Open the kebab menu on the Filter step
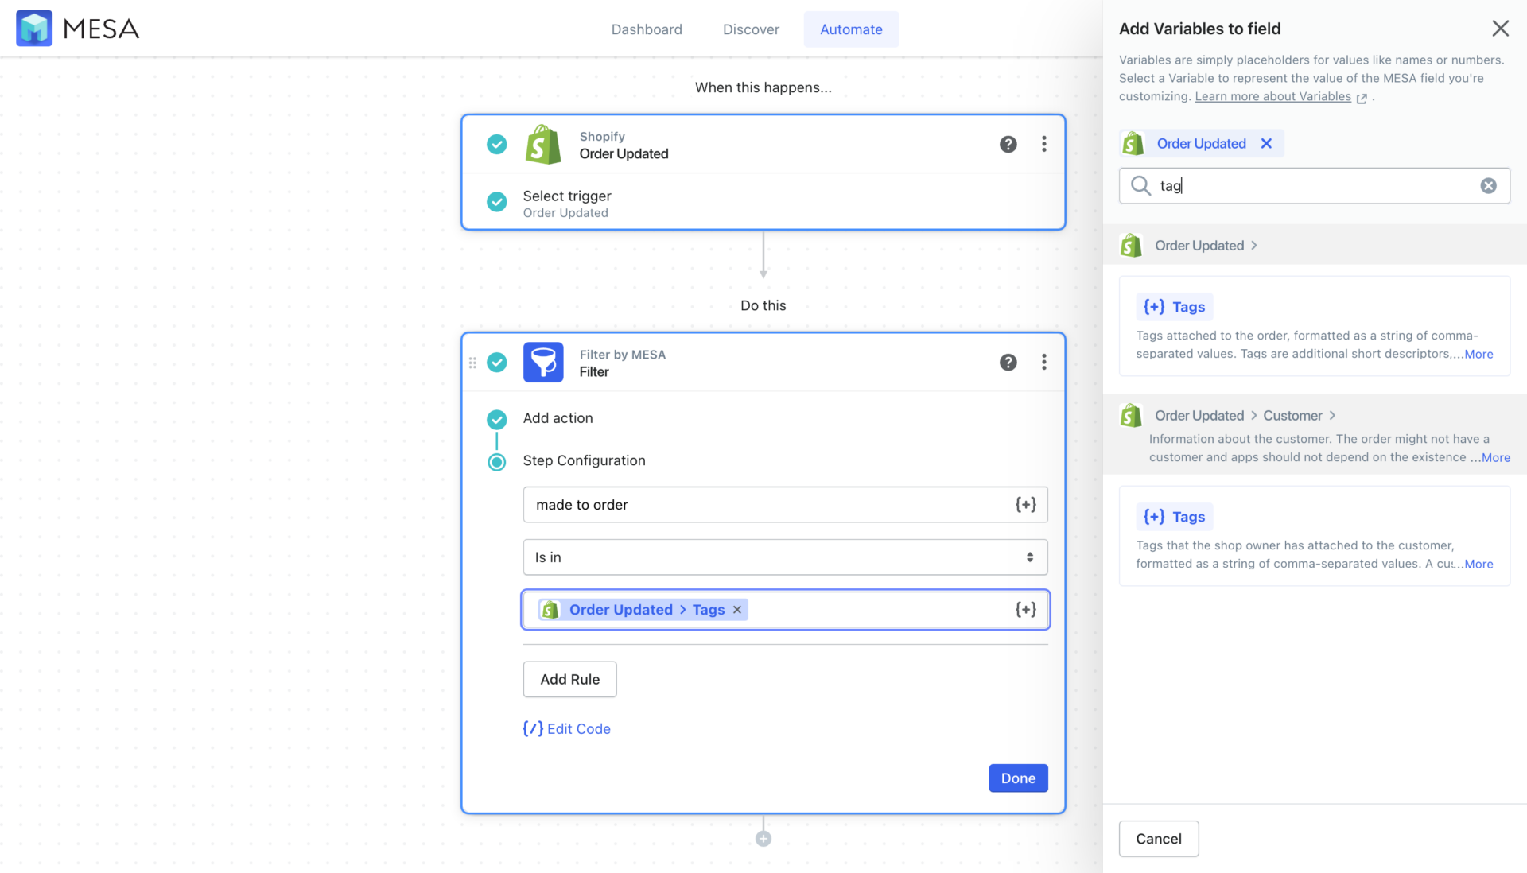Screen dimensions: 1527x873 (x=1043, y=362)
